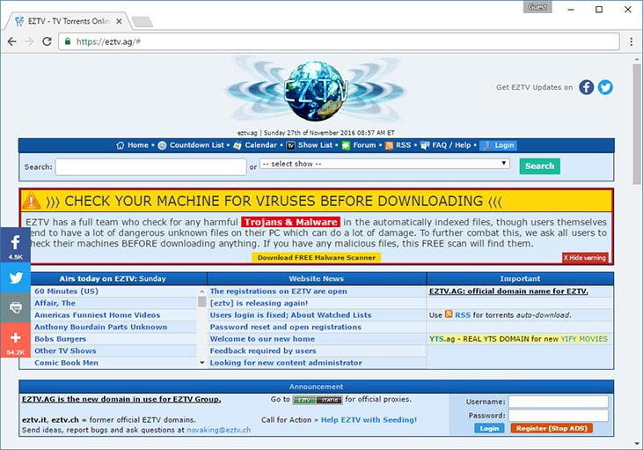Viewport: 643px width, 450px height.
Task: Open the Forum menu item
Action: point(358,145)
